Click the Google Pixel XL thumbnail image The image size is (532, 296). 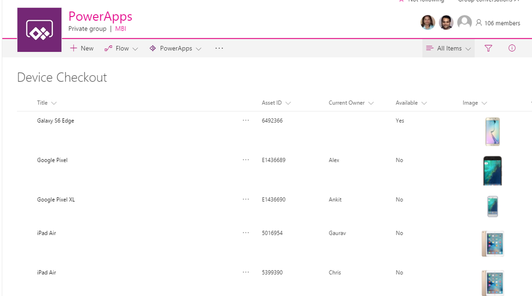(x=493, y=206)
